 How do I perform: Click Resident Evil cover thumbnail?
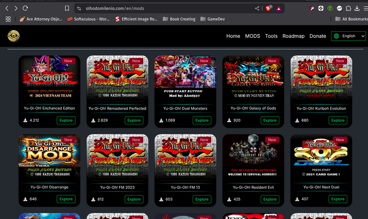pyautogui.click(x=253, y=157)
